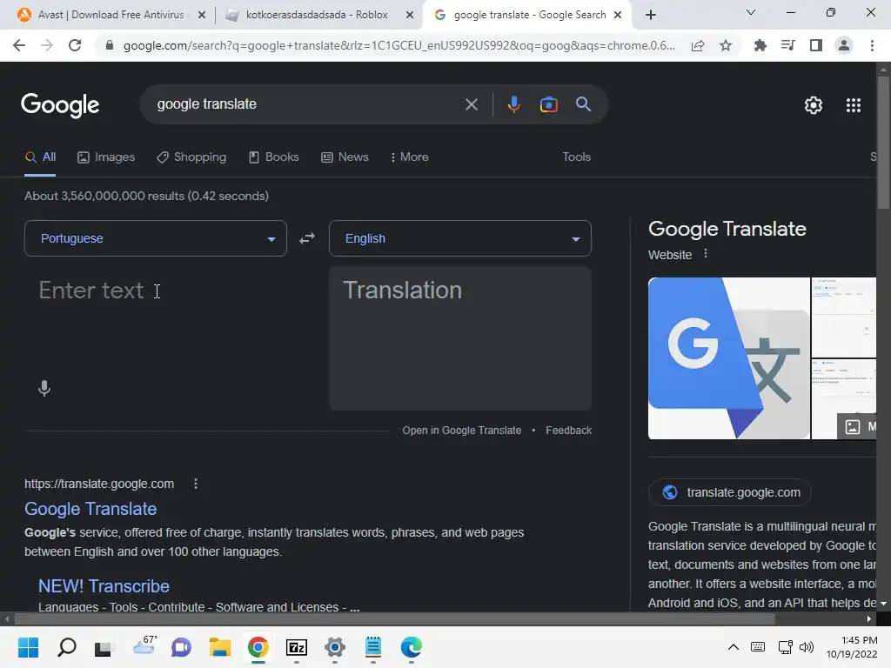Click the horizontal page scrollbar
Image resolution: width=891 pixels, height=668 pixels.
394,619
